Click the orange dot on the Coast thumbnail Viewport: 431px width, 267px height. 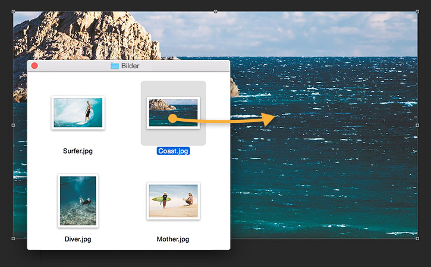pos(172,119)
